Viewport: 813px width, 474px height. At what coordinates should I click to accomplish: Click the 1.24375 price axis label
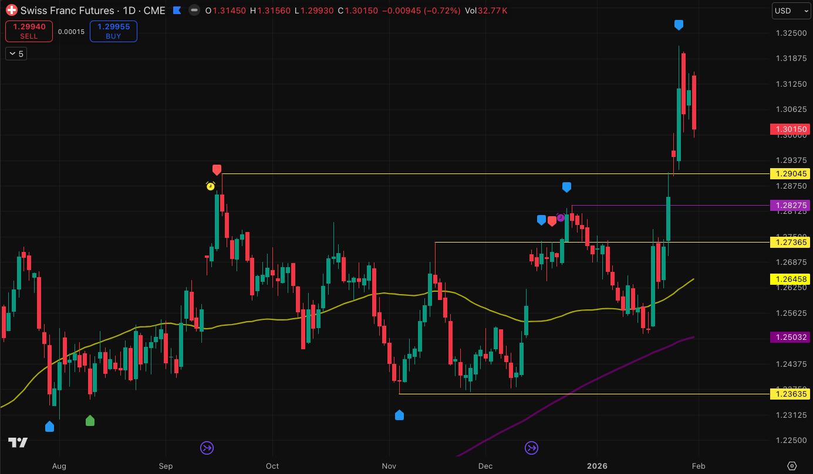790,364
